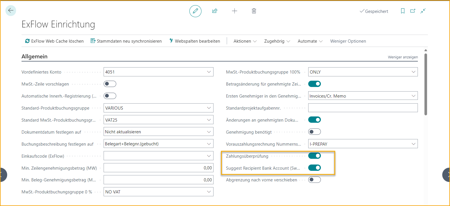Open page in new window icon
The height and width of the screenshot is (206, 450).
tap(413, 11)
